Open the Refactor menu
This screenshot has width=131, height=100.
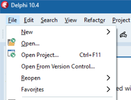point(95,20)
